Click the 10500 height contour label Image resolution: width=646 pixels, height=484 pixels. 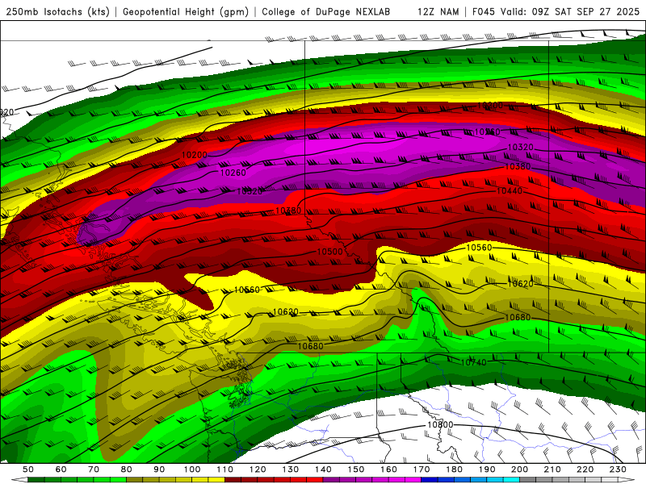329,252
